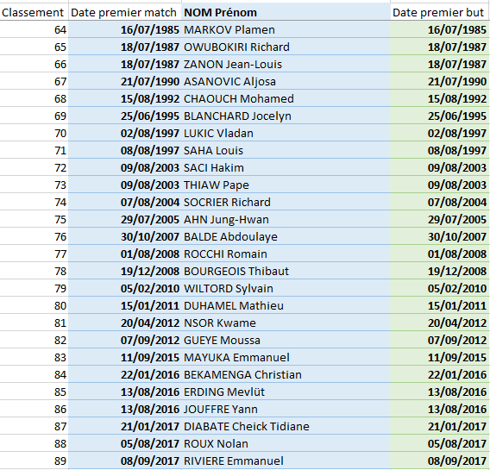Select first goal date 05/02/2010

440,288
